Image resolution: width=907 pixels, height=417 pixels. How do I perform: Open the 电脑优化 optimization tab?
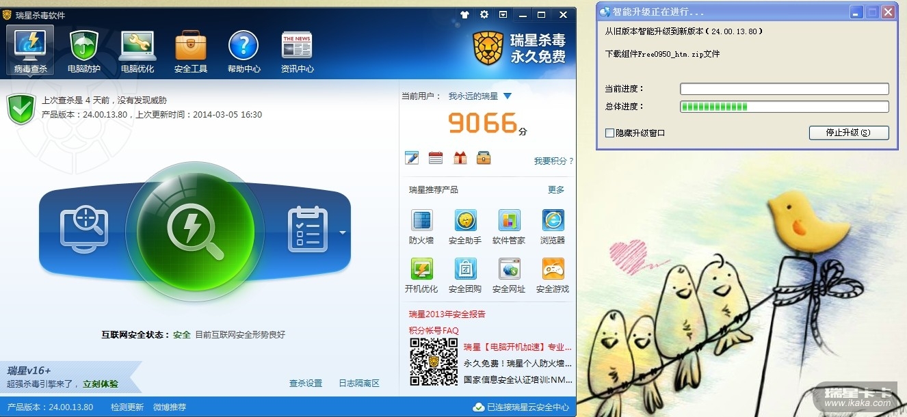click(137, 50)
